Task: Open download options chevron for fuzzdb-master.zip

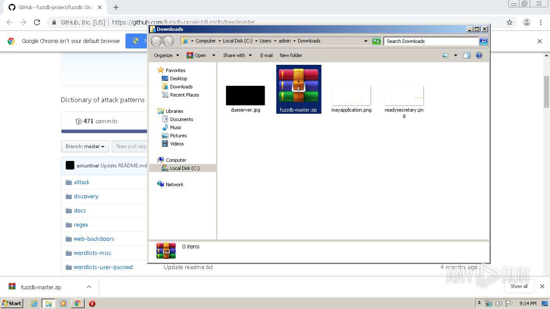Action: pos(89,287)
